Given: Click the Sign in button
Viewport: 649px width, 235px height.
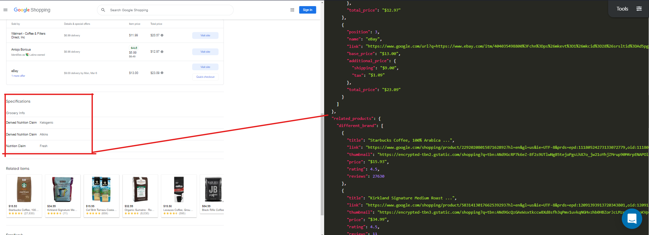Looking at the screenshot, I should pyautogui.click(x=307, y=10).
